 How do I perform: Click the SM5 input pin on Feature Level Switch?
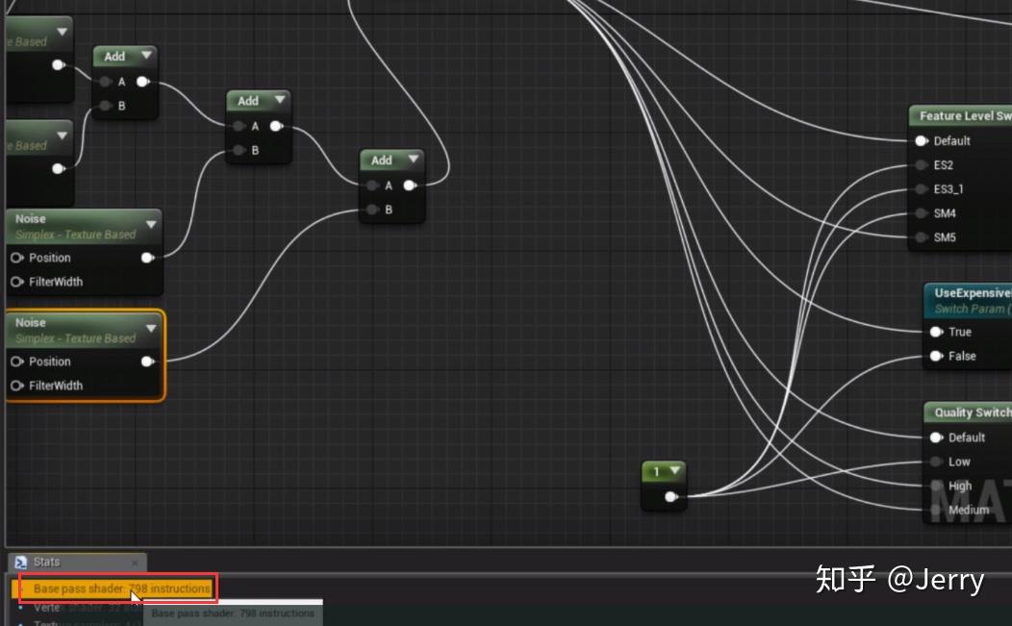coord(921,238)
